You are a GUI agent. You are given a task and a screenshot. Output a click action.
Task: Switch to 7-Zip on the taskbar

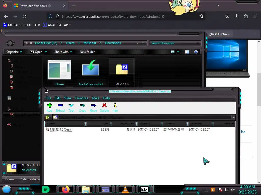[144, 189]
